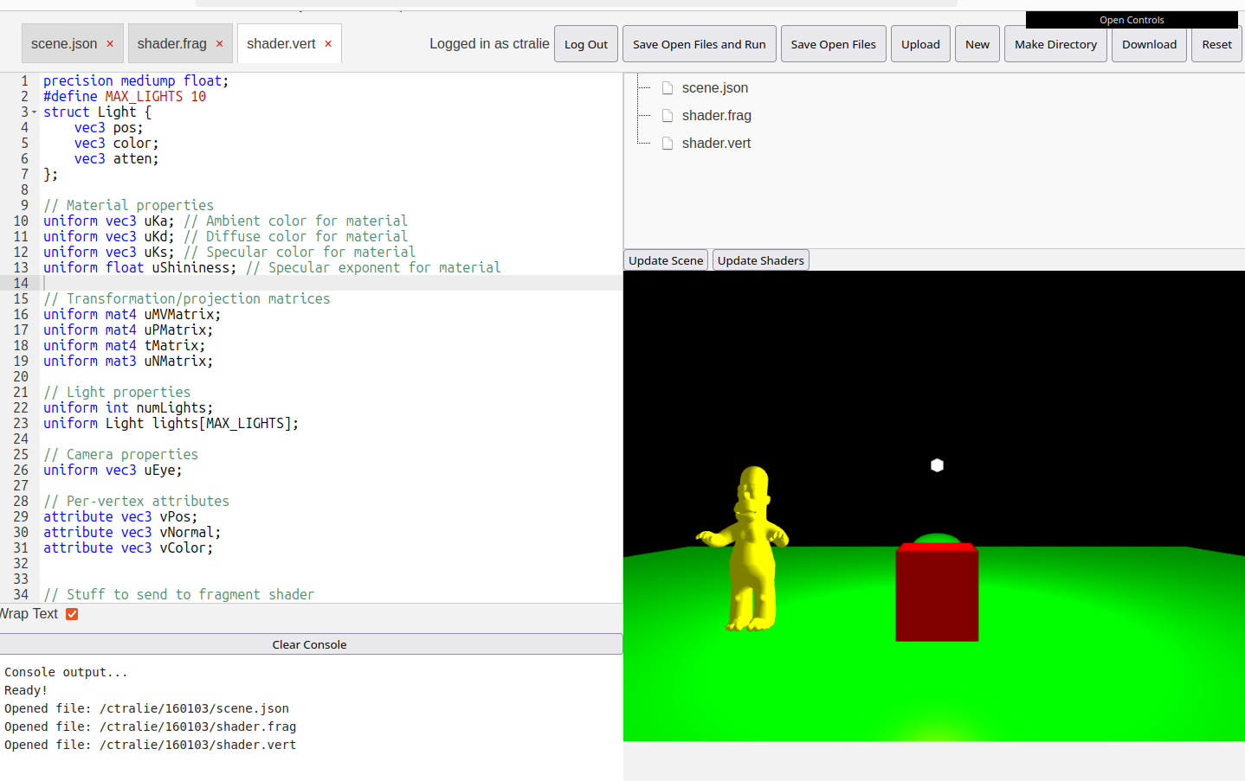Viewport: 1245px width, 781px height.
Task: Click the 'uniform vec3 uEye;' code line
Action: [113, 470]
